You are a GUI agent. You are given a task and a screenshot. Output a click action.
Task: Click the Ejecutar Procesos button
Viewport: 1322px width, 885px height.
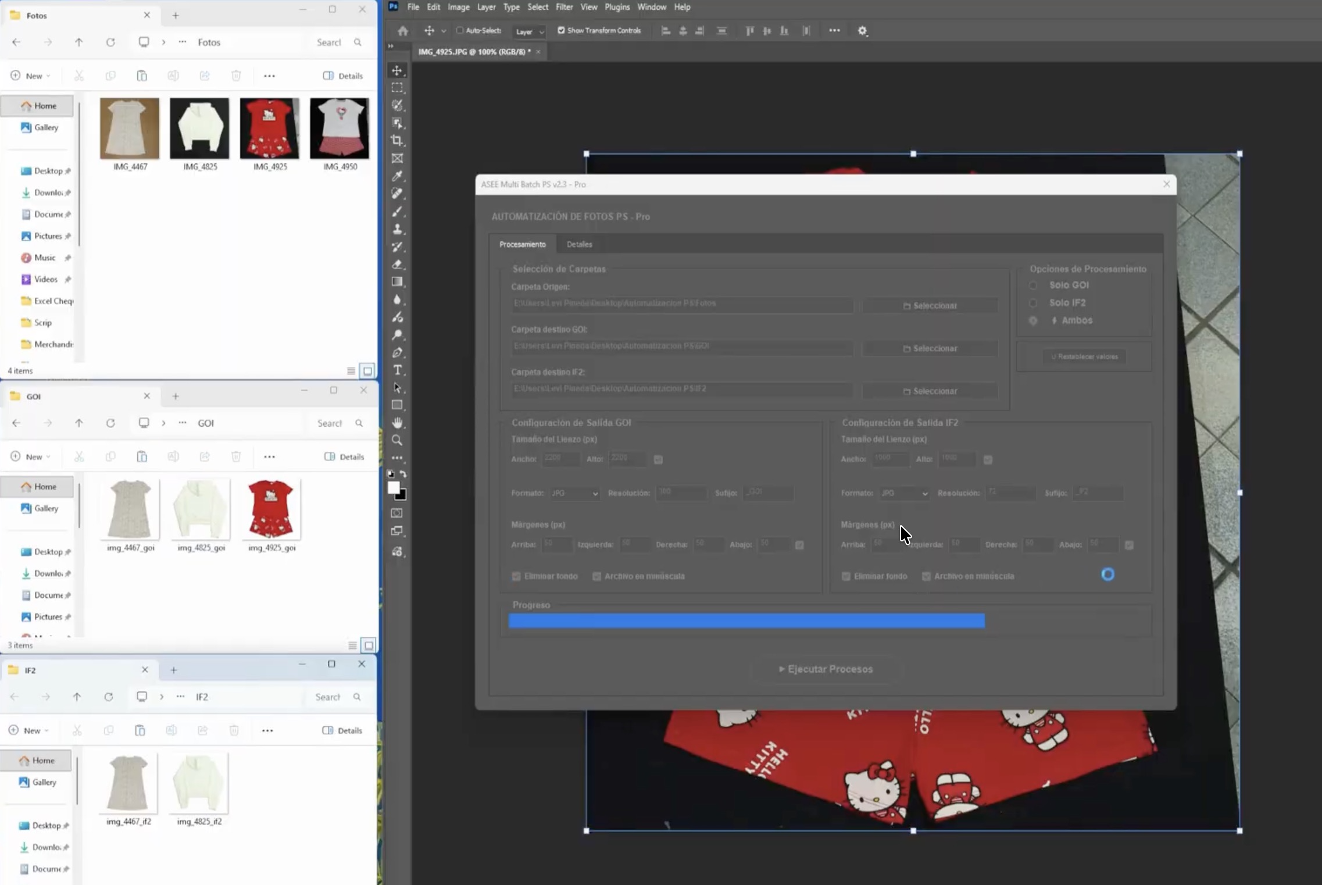(x=826, y=669)
